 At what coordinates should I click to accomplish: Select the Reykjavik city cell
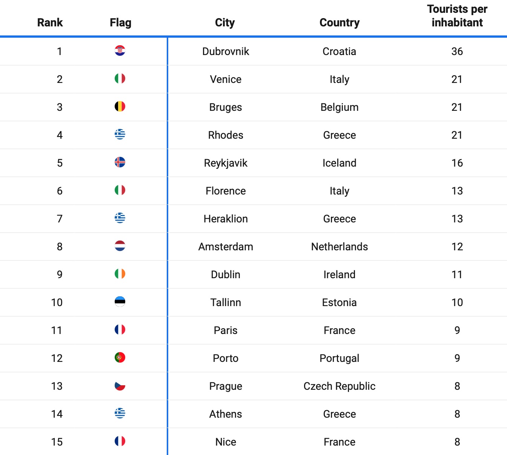point(226,163)
